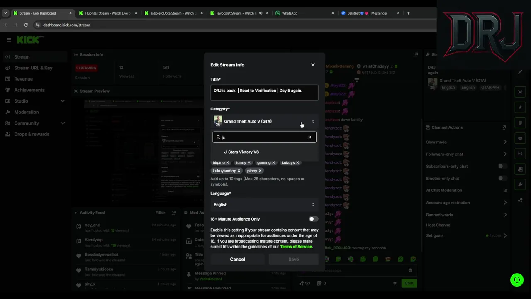Expand Account age restriction options
The image size is (531, 299).
click(505, 203)
